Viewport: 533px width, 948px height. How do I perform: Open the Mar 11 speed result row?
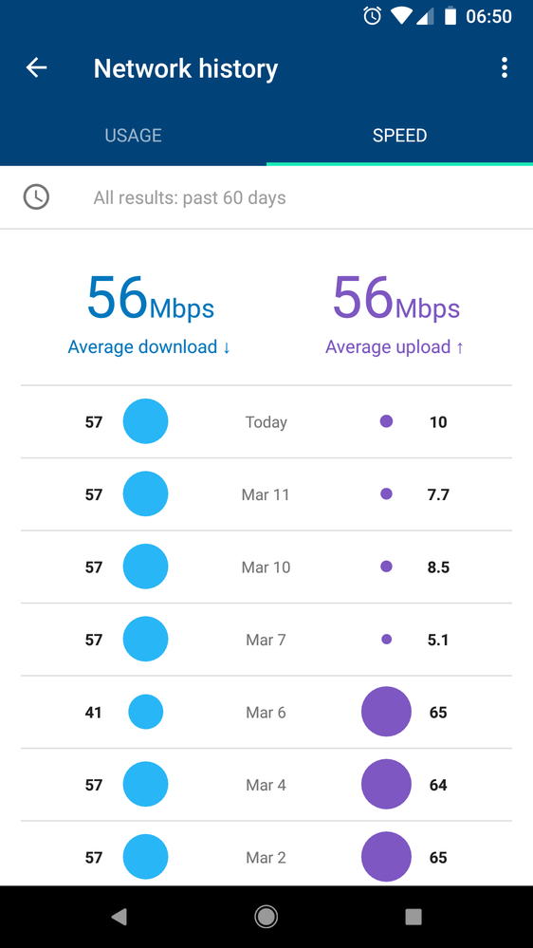coord(266,494)
